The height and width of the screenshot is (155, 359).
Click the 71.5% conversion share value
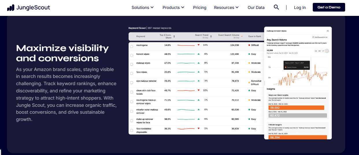(167, 100)
